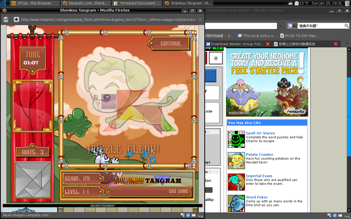Close the Download details: Group Poli... tab
The width and height of the screenshot is (351, 219).
click(268, 44)
